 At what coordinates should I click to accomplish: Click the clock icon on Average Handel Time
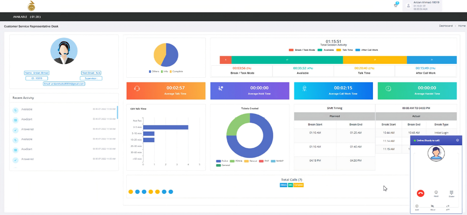tap(388, 88)
